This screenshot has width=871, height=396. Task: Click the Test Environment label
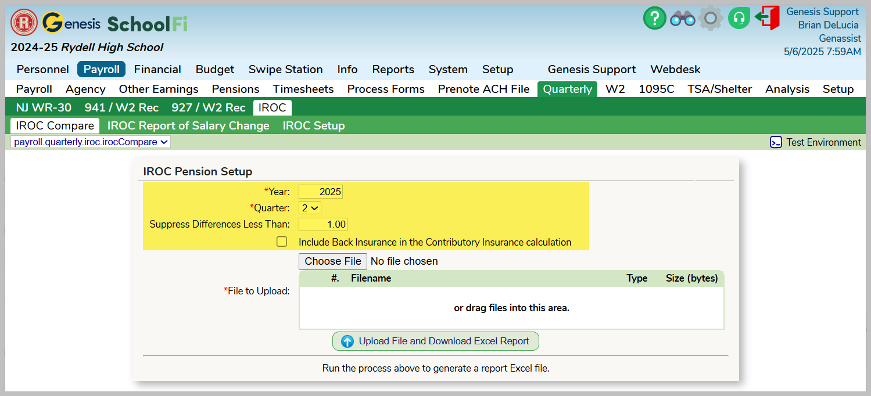(824, 142)
